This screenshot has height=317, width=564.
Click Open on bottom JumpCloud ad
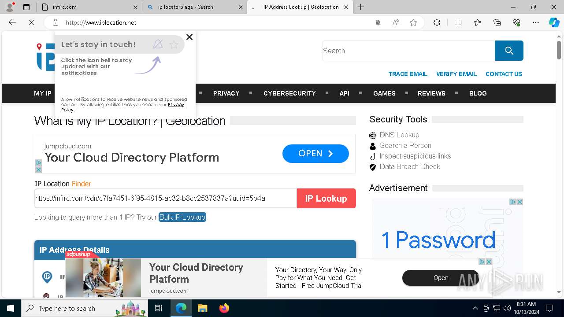pos(441,278)
